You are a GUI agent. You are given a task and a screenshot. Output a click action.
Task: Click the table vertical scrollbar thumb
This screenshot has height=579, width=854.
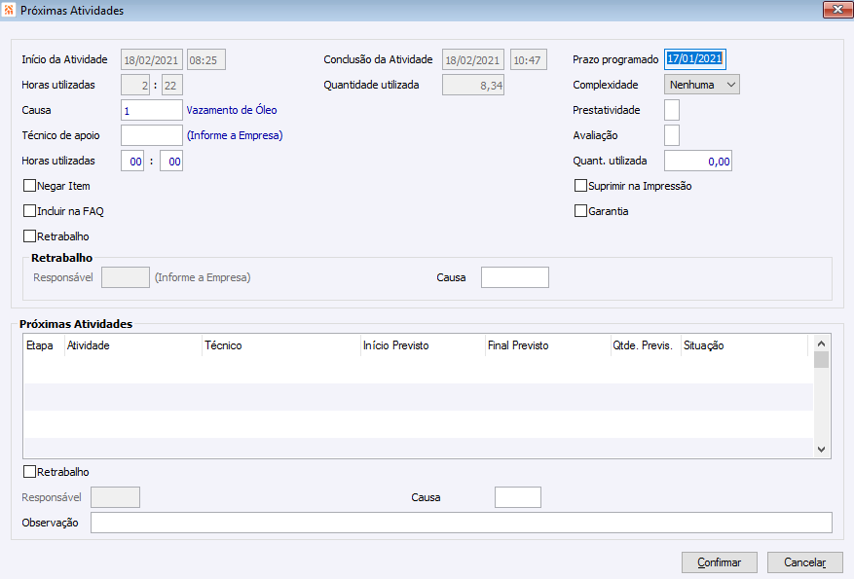821,360
